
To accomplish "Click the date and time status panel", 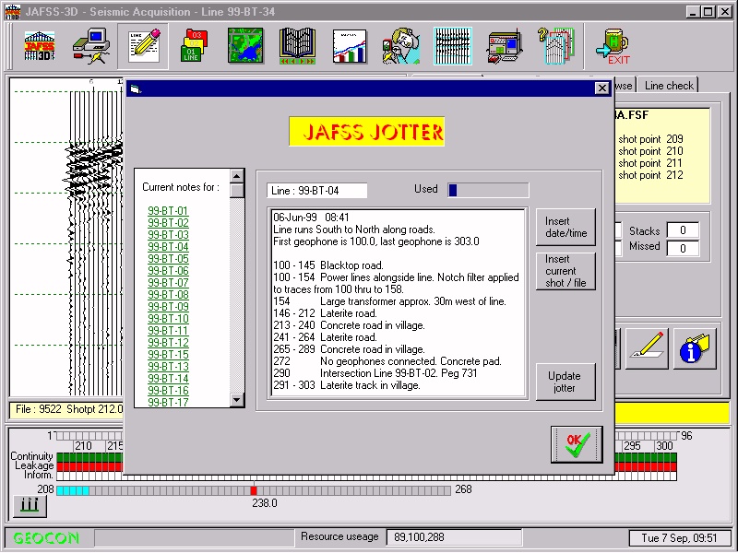I will pos(679,537).
